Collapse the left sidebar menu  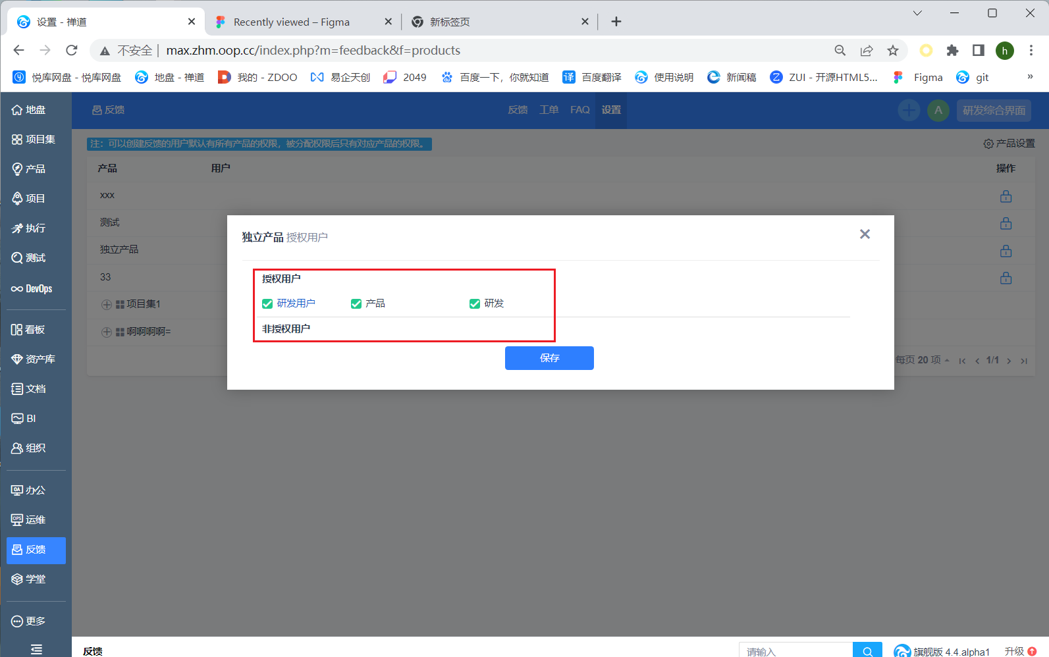(x=36, y=650)
